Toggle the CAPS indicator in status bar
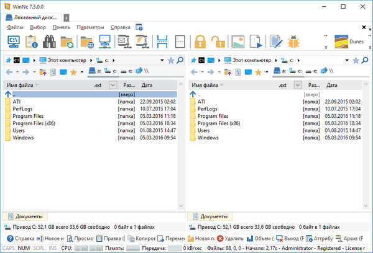Screen dimensions: 373x253 [x=9, y=248]
